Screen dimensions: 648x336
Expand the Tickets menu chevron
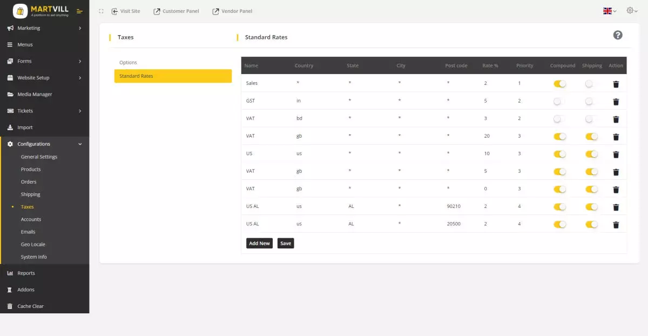click(x=80, y=111)
